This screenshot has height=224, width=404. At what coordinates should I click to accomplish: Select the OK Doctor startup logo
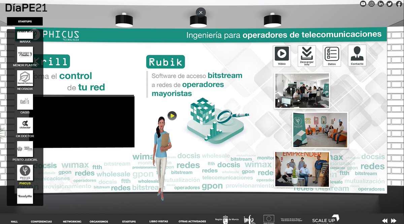25,125
